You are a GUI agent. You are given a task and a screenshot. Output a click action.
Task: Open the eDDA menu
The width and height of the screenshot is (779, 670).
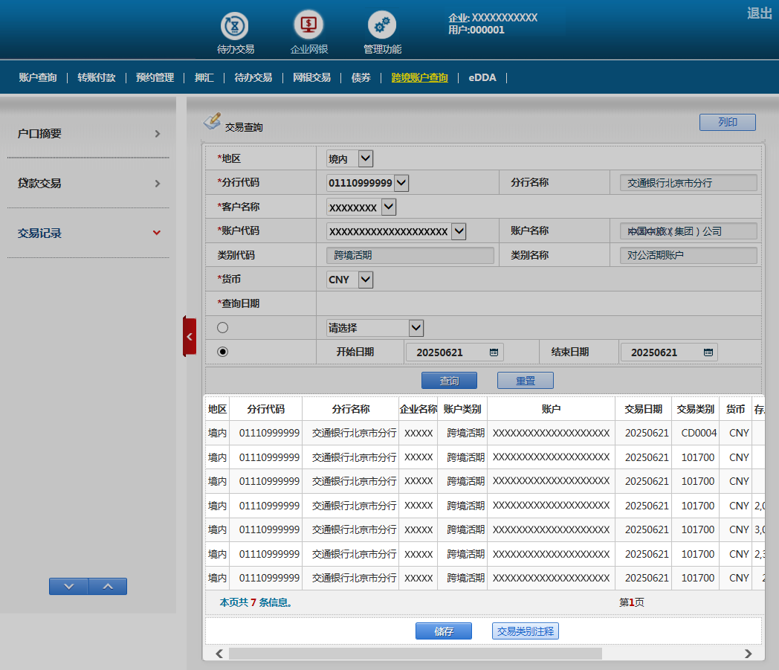click(x=482, y=77)
